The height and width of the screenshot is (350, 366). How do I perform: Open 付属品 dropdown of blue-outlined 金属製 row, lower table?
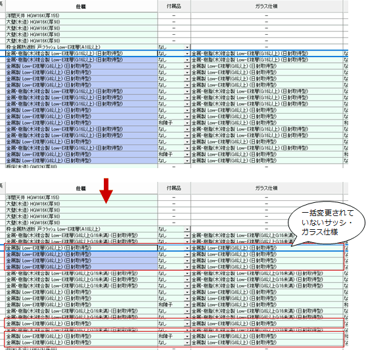[x=187, y=248]
